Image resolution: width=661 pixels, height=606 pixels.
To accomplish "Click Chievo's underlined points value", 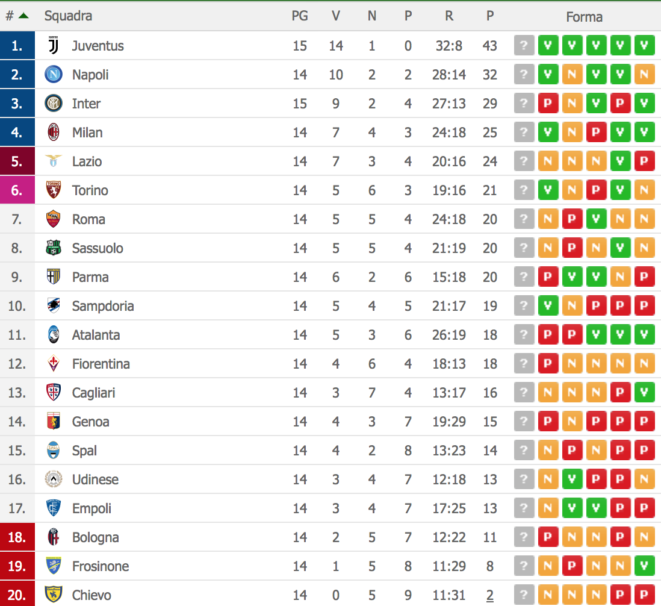I will [x=490, y=595].
